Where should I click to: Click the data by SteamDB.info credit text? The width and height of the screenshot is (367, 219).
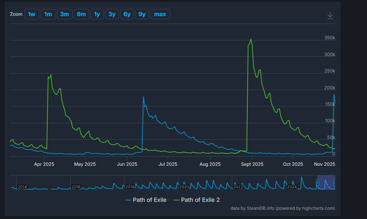click(x=283, y=208)
